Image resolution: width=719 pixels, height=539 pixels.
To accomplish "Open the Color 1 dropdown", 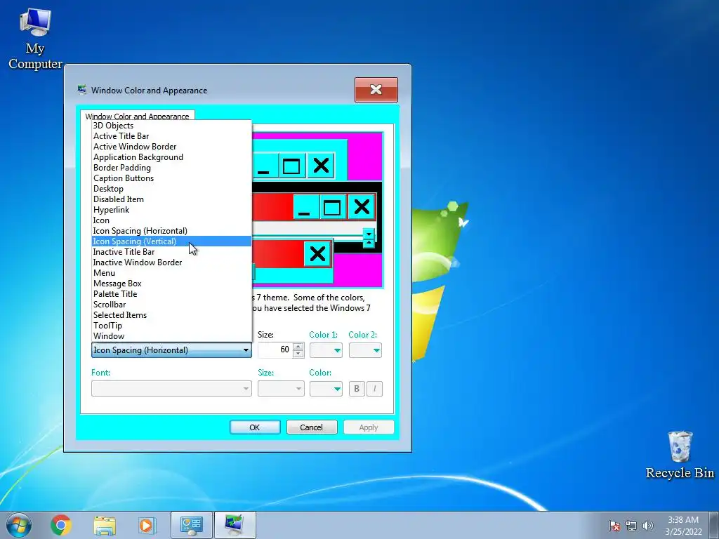I will (x=326, y=351).
